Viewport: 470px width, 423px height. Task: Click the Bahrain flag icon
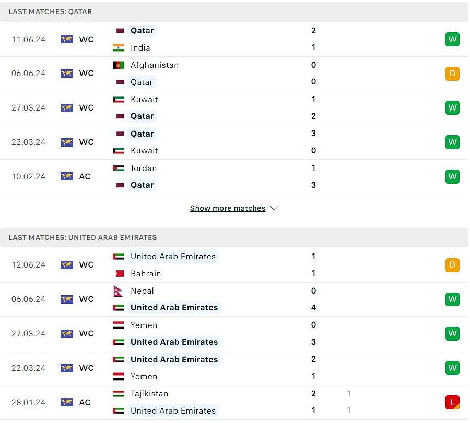120,273
